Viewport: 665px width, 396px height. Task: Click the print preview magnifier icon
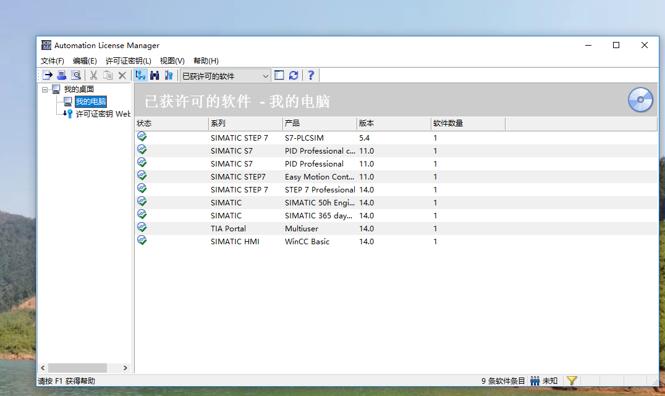(76, 75)
